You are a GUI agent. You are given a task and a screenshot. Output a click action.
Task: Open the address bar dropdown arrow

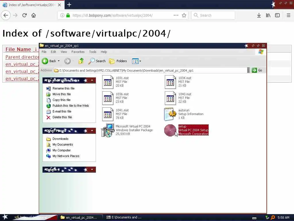(x=248, y=70)
